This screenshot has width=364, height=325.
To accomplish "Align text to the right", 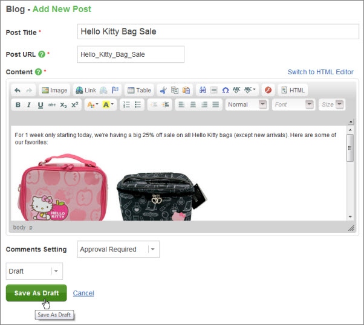I will [204, 105].
